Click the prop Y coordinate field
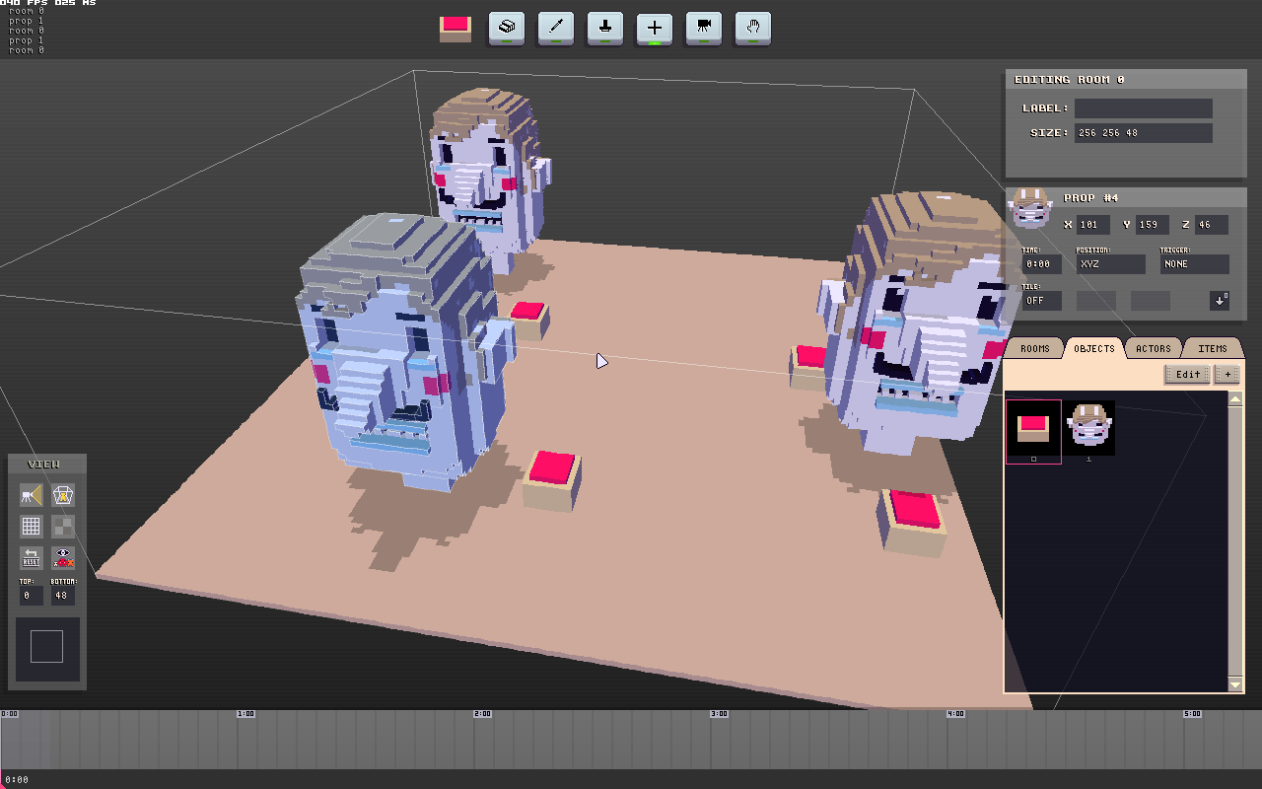Viewport: 1262px width, 789px height. click(1153, 225)
